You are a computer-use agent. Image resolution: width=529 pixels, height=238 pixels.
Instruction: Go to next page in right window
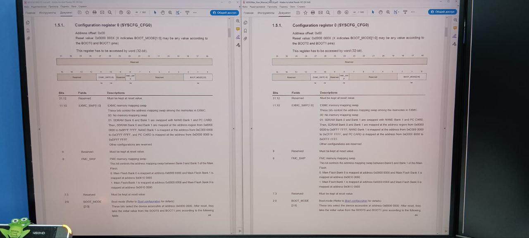tap(347, 12)
